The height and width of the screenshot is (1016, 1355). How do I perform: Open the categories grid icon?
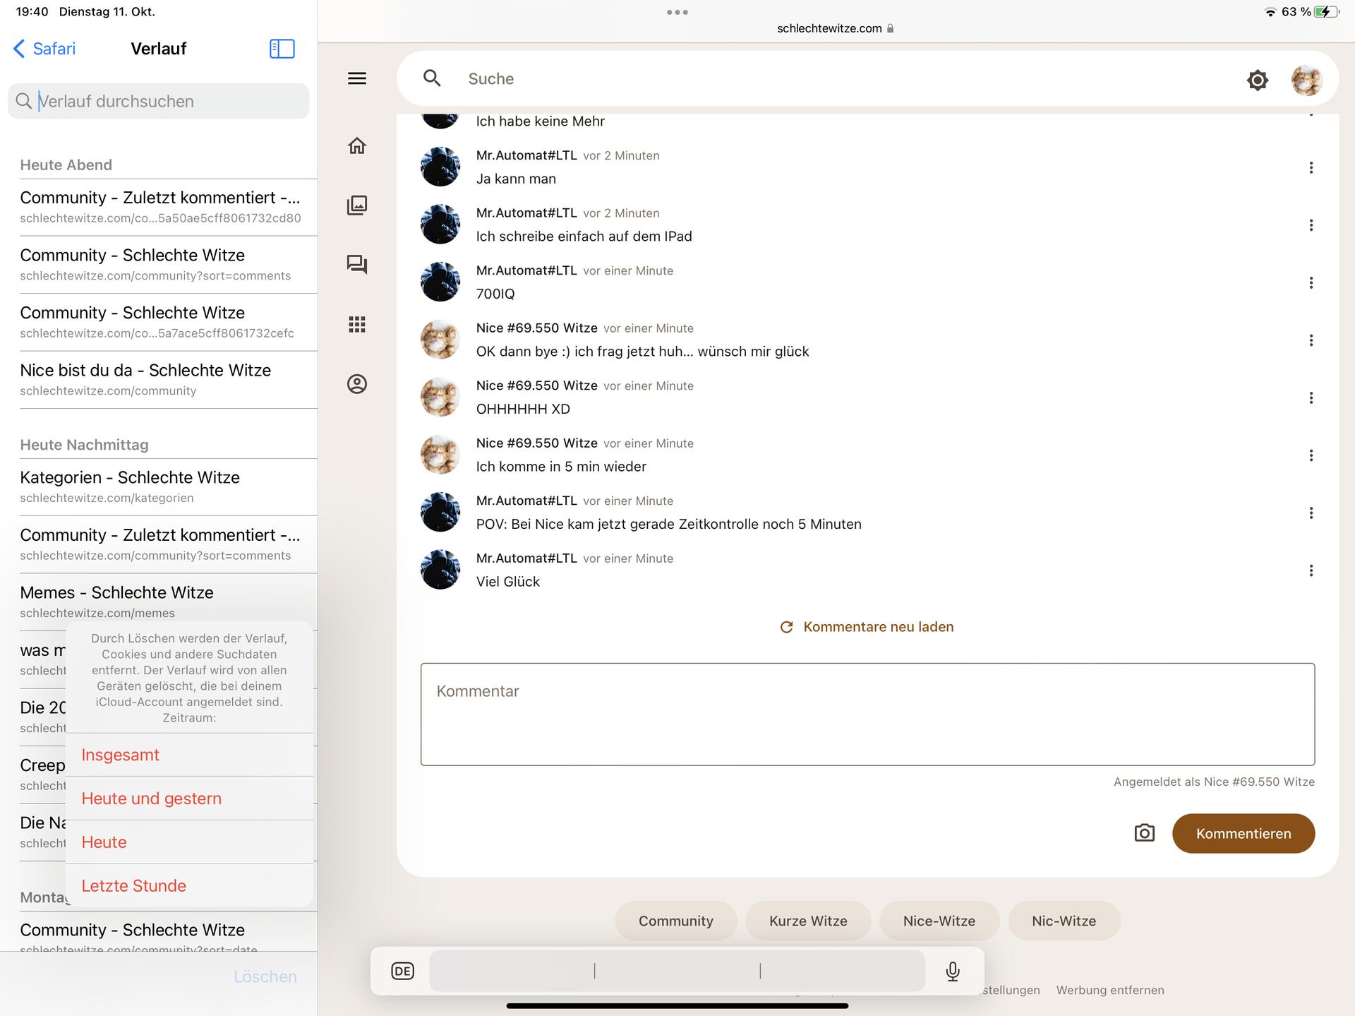(x=357, y=324)
